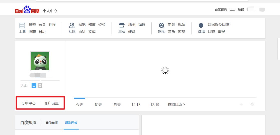Click the phone verification icon
Viewport: 280px width, 135px height.
[x=34, y=85]
